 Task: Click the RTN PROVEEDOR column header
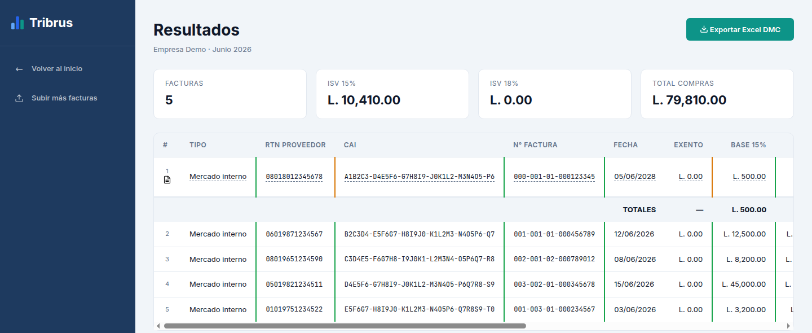295,145
